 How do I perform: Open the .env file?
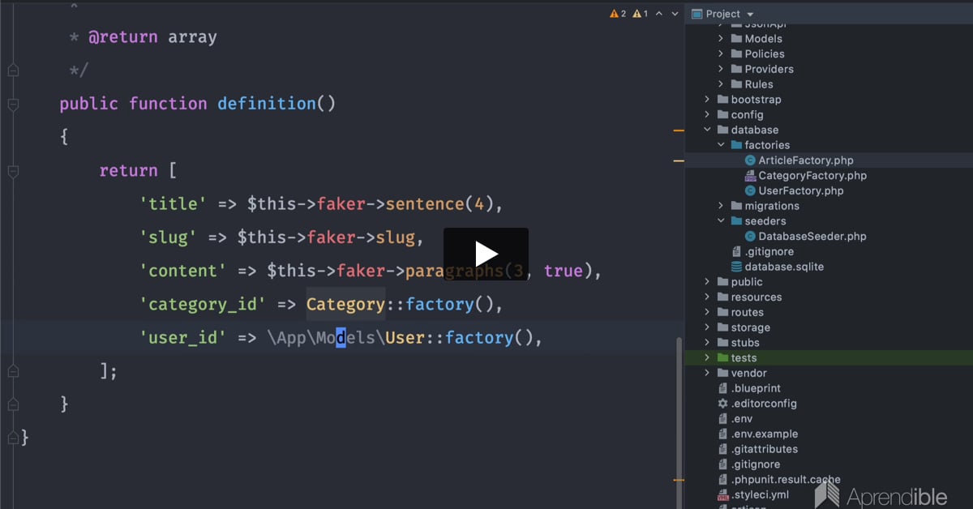tap(742, 419)
